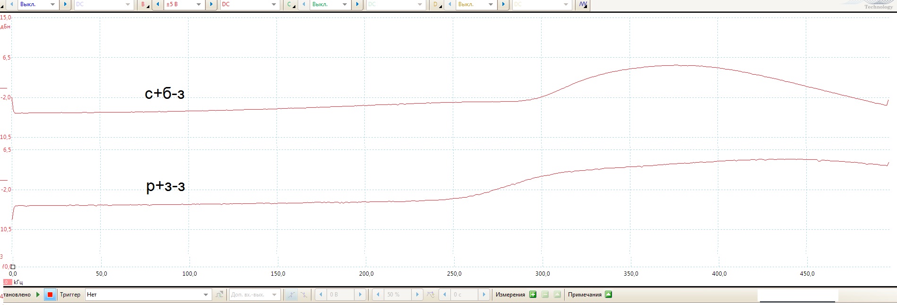897x305 pixels.
Task: Start capture with green play button
Action: 38,295
